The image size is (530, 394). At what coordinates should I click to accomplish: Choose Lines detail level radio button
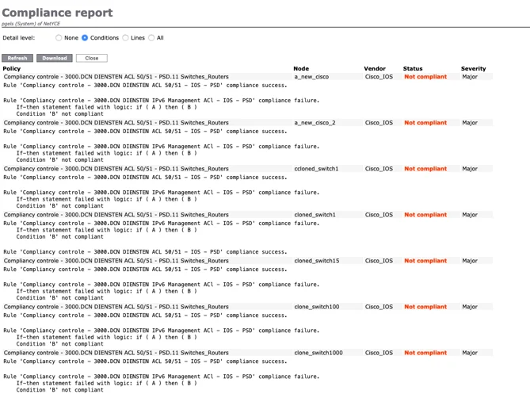[x=125, y=38]
